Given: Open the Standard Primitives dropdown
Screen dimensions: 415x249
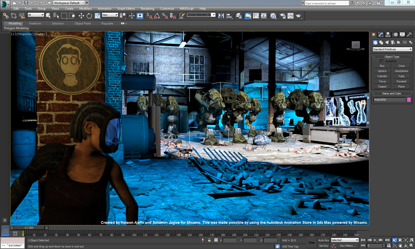Looking at the screenshot, I should [x=392, y=49].
